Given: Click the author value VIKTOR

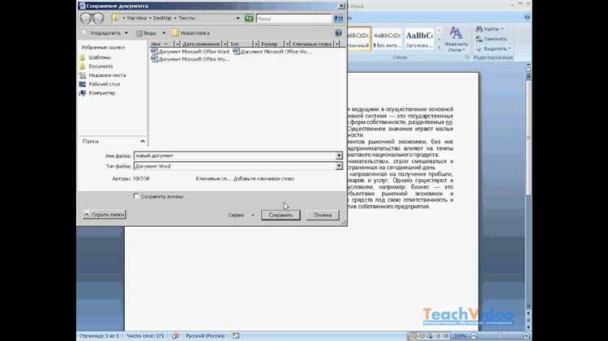Looking at the screenshot, I should click(x=141, y=179).
